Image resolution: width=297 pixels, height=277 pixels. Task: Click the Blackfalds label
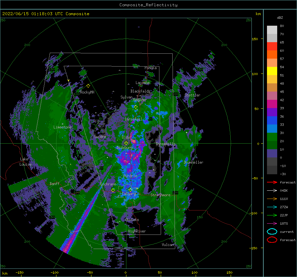(x=140, y=91)
